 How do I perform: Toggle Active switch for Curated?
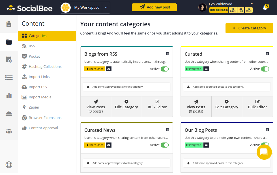265,69
